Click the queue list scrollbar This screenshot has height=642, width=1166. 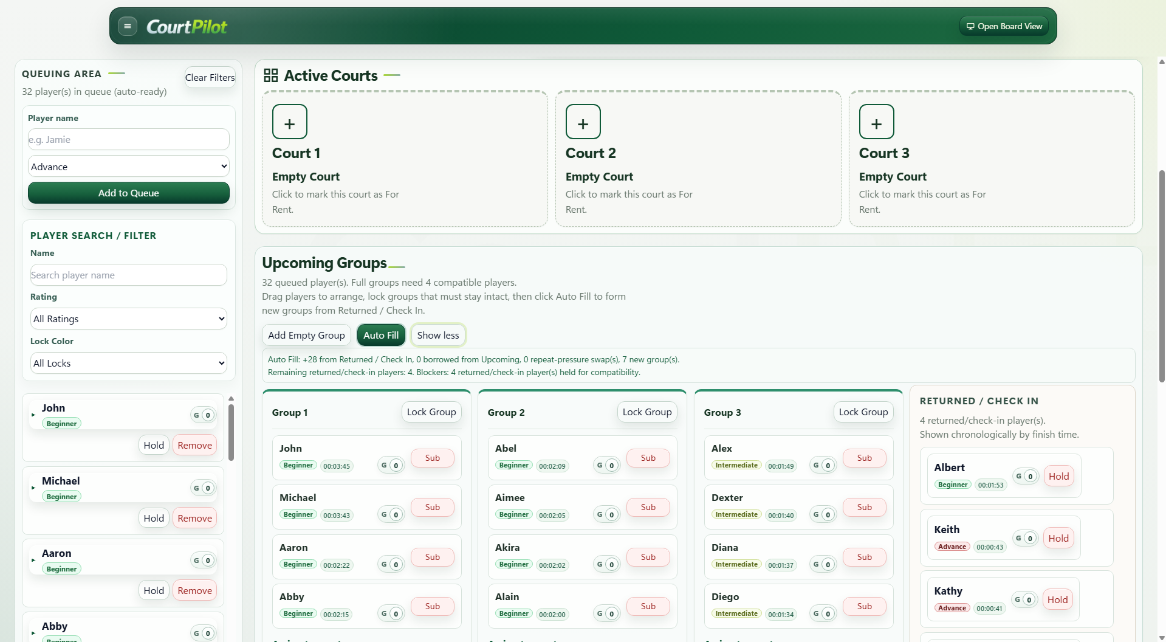pos(231,432)
